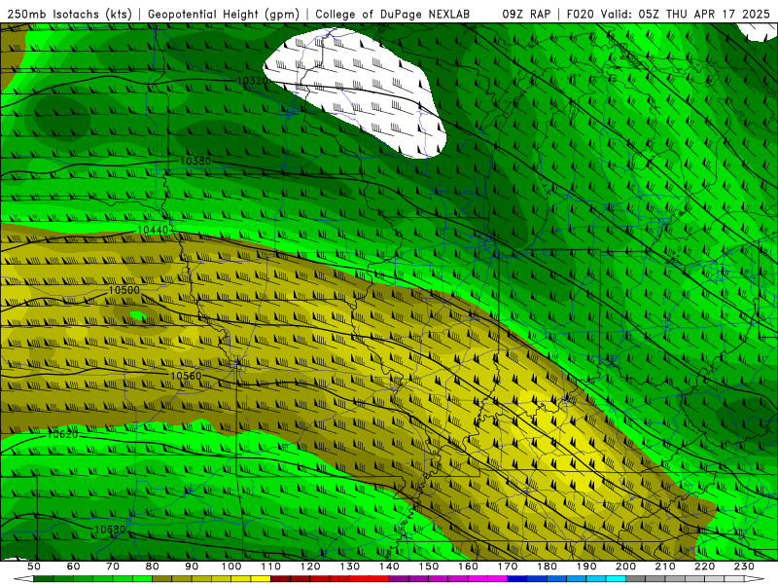Click the 10500 height contour label
The height and width of the screenshot is (584, 778).
124,290
